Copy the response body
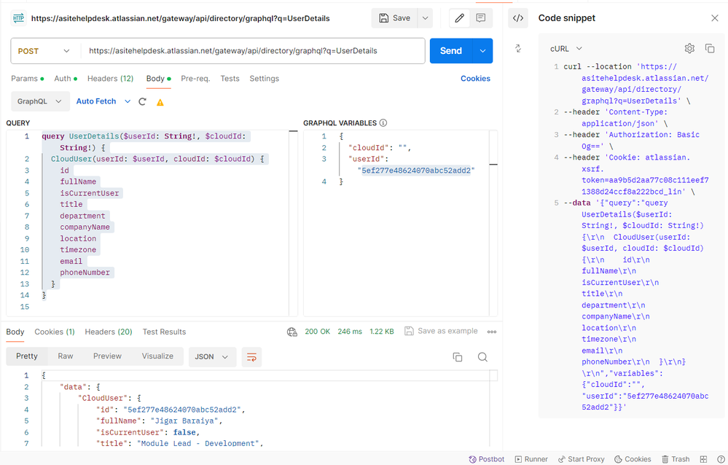The image size is (728, 465). pos(458,356)
